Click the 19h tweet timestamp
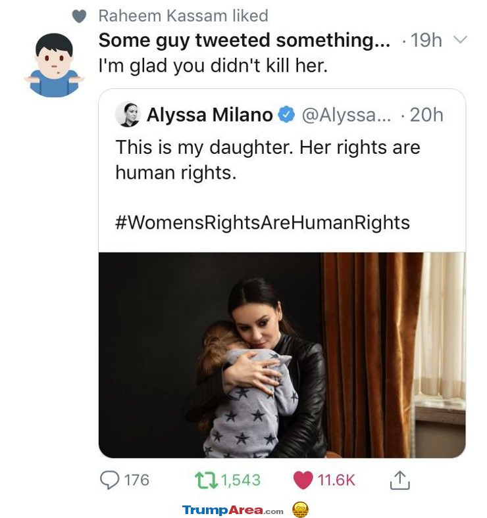 pyautogui.click(x=426, y=40)
